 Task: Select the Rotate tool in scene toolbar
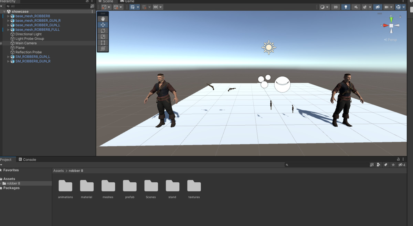(x=103, y=31)
